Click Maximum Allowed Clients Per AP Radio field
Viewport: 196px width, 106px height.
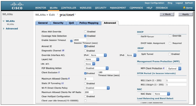tap(89, 92)
